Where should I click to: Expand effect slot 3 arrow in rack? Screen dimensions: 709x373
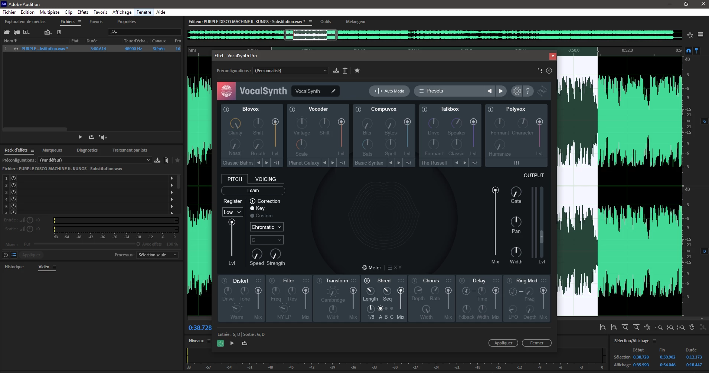click(172, 192)
